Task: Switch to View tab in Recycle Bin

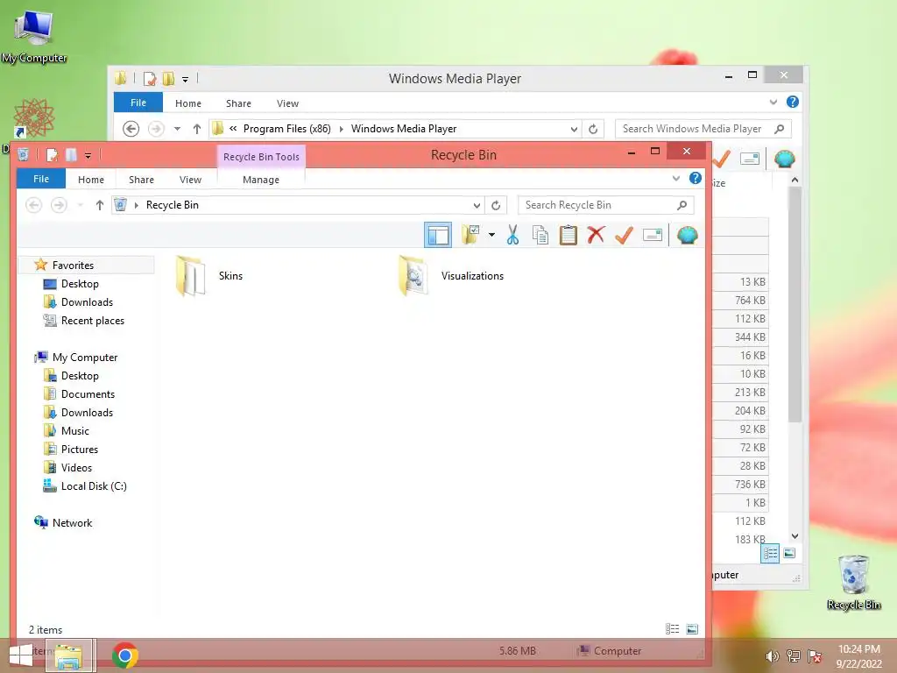Action: click(x=190, y=180)
